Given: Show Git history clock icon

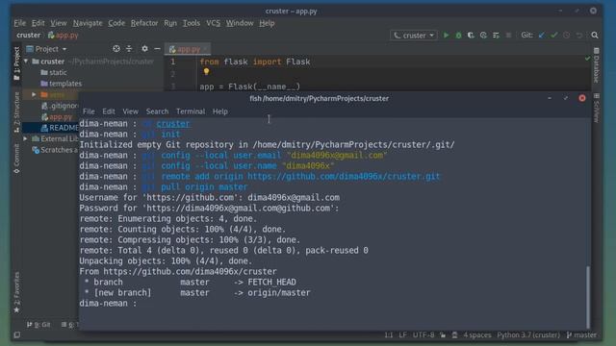Looking at the screenshot, I should pyautogui.click(x=567, y=36).
